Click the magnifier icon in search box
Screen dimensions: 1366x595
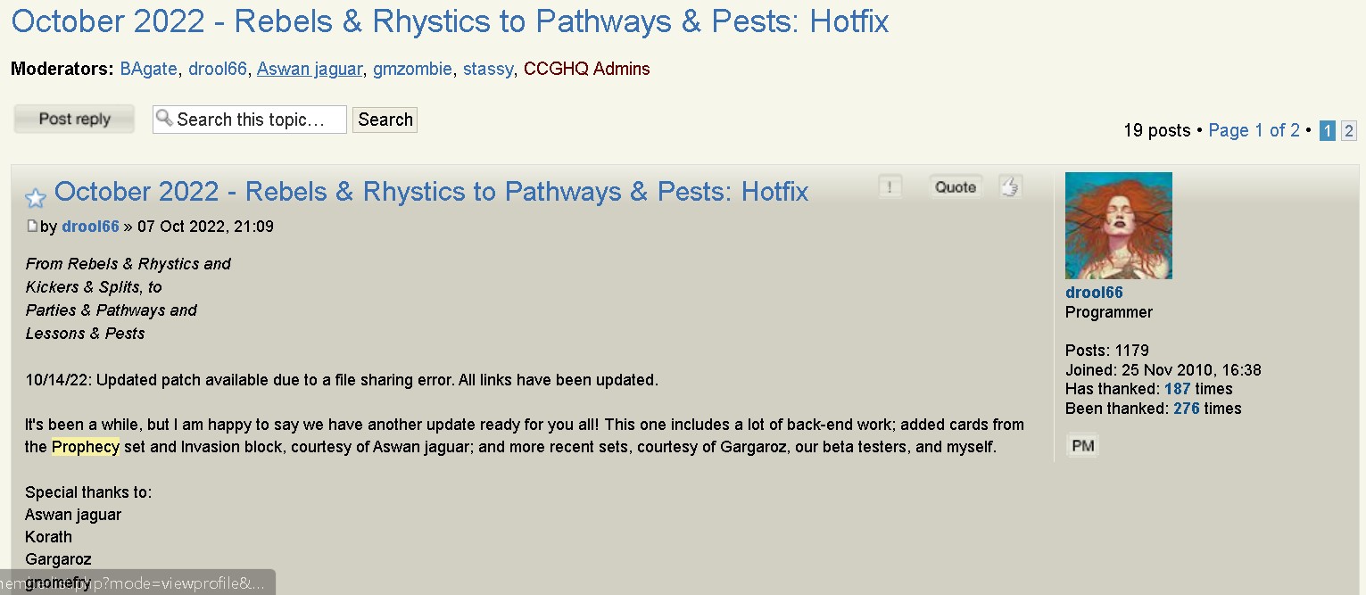pos(164,118)
